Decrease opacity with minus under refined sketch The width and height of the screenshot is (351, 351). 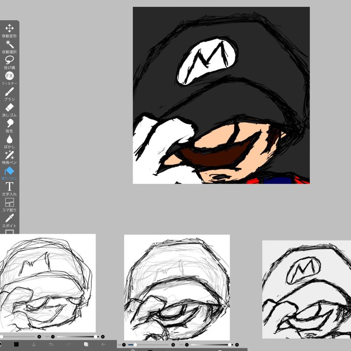pyautogui.click(x=187, y=345)
